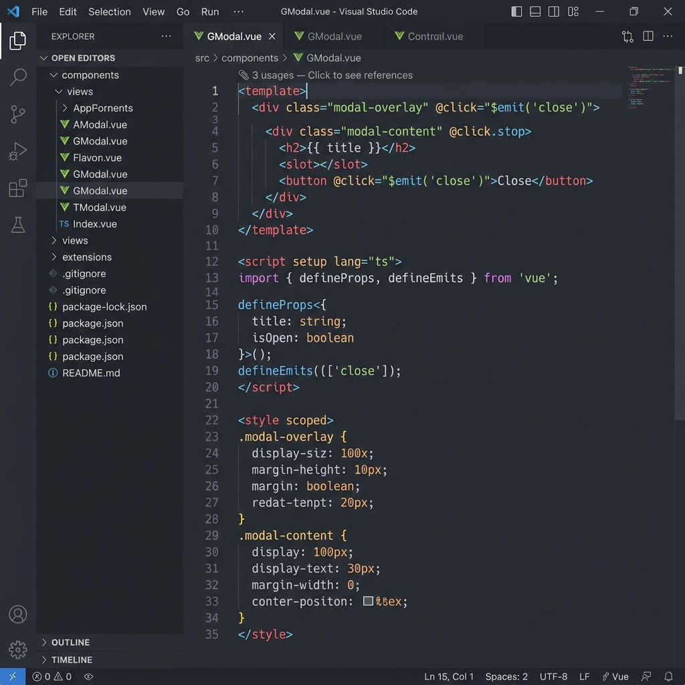The width and height of the screenshot is (685, 685).
Task: Open README.md in the explorer
Action: pyautogui.click(x=91, y=373)
